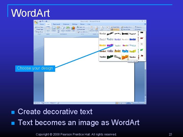Viewport: 183px width, 137px height.
Task: Open the Quick Parts dropdown
Action: click(x=115, y=27)
